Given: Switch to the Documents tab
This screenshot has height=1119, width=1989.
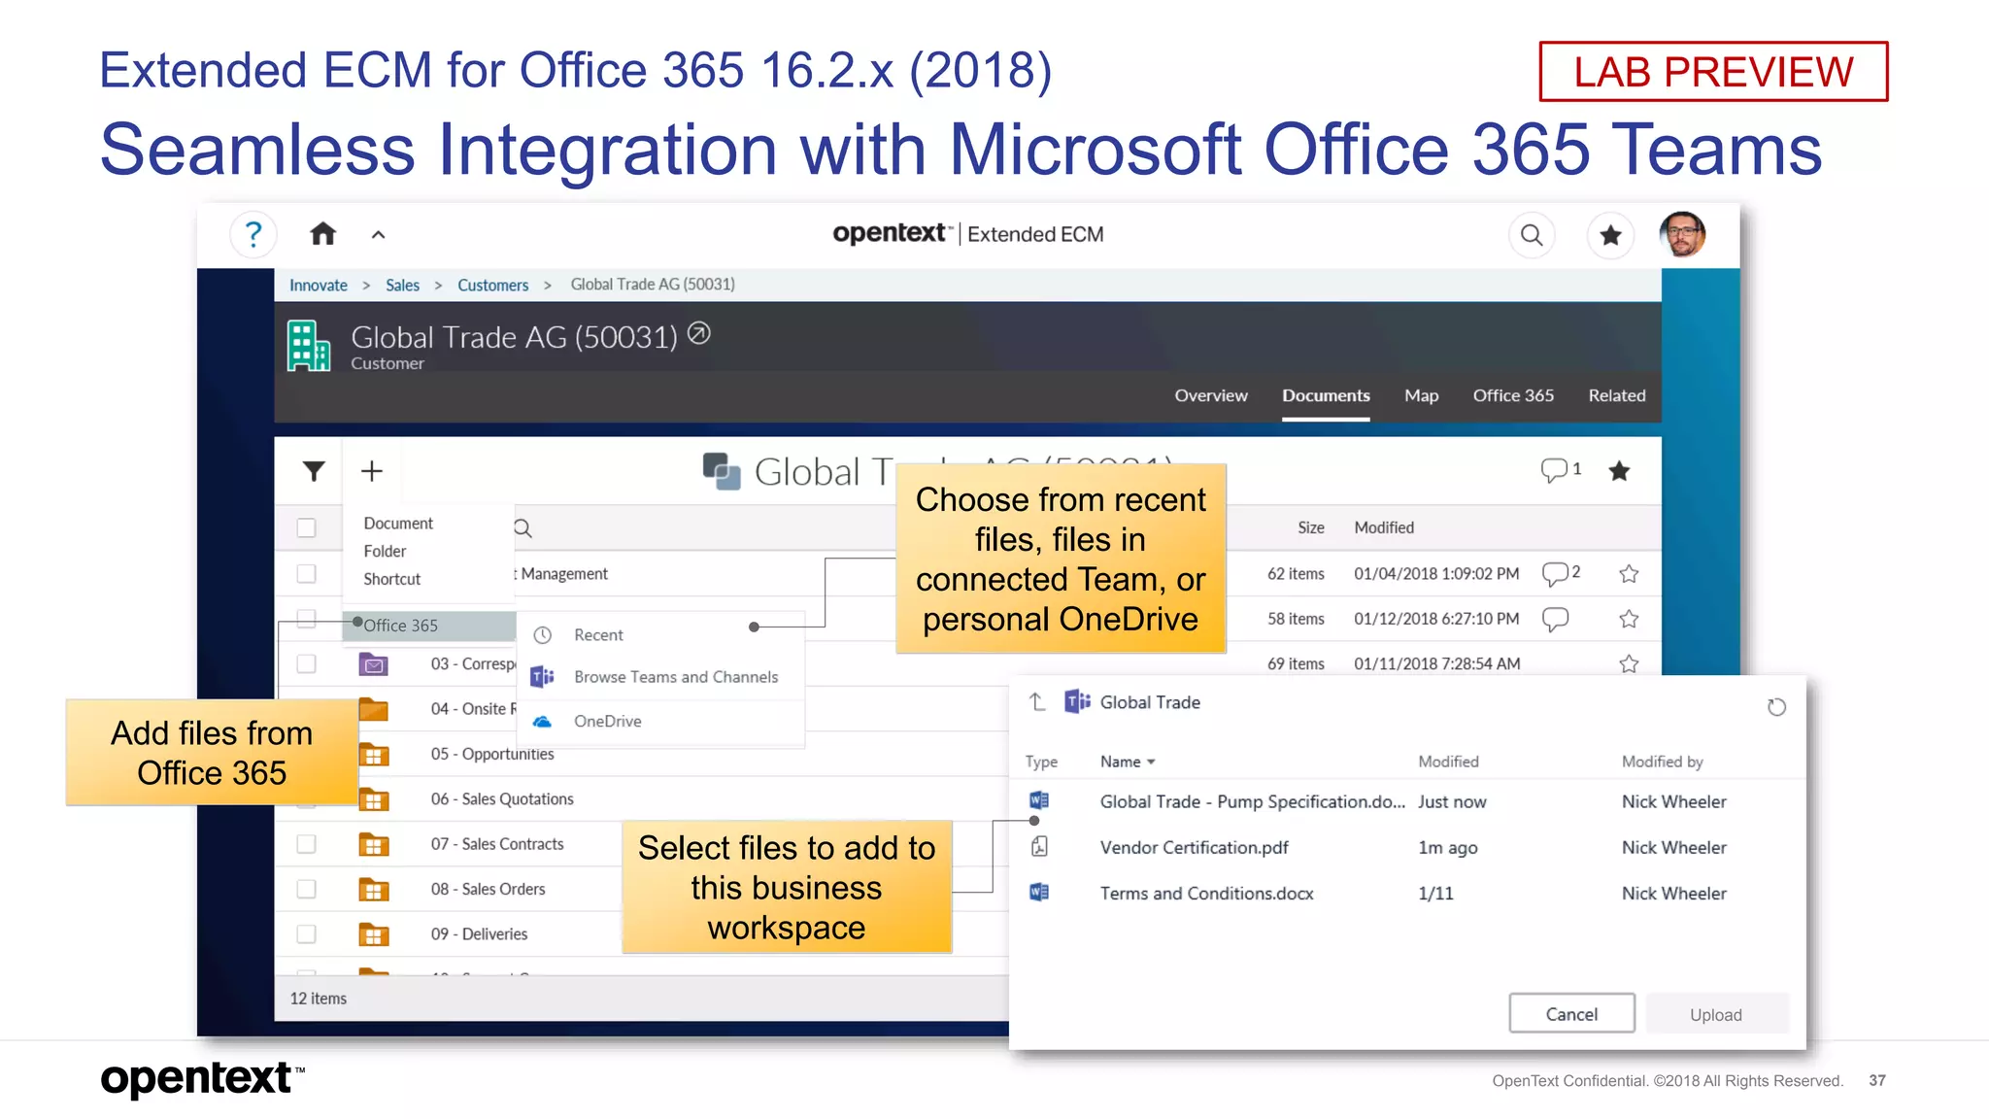Looking at the screenshot, I should tap(1326, 395).
